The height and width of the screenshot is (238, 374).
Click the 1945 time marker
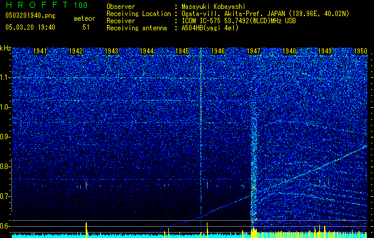coord(182,51)
